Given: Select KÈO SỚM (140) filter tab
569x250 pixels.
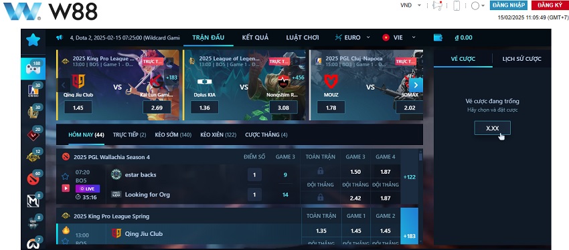Looking at the screenshot, I should tap(173, 135).
